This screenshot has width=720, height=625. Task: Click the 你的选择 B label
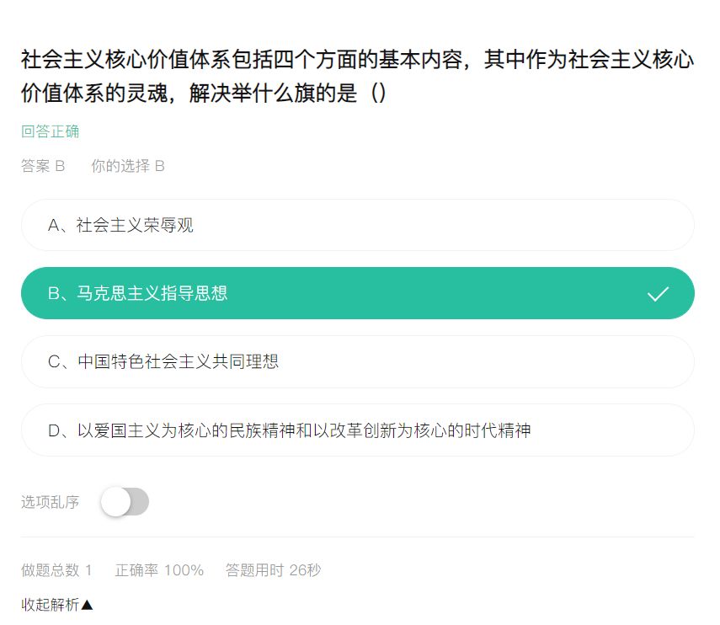pos(128,166)
